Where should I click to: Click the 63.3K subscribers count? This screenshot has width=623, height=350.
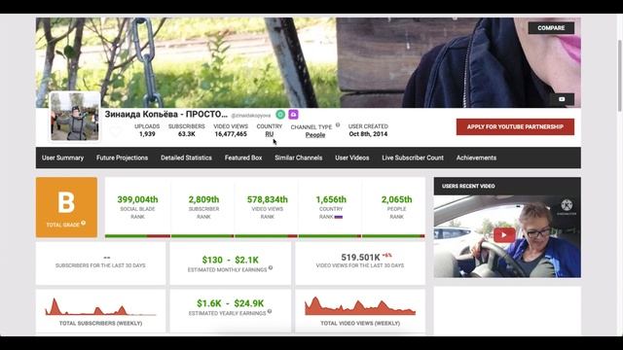pyautogui.click(x=187, y=134)
